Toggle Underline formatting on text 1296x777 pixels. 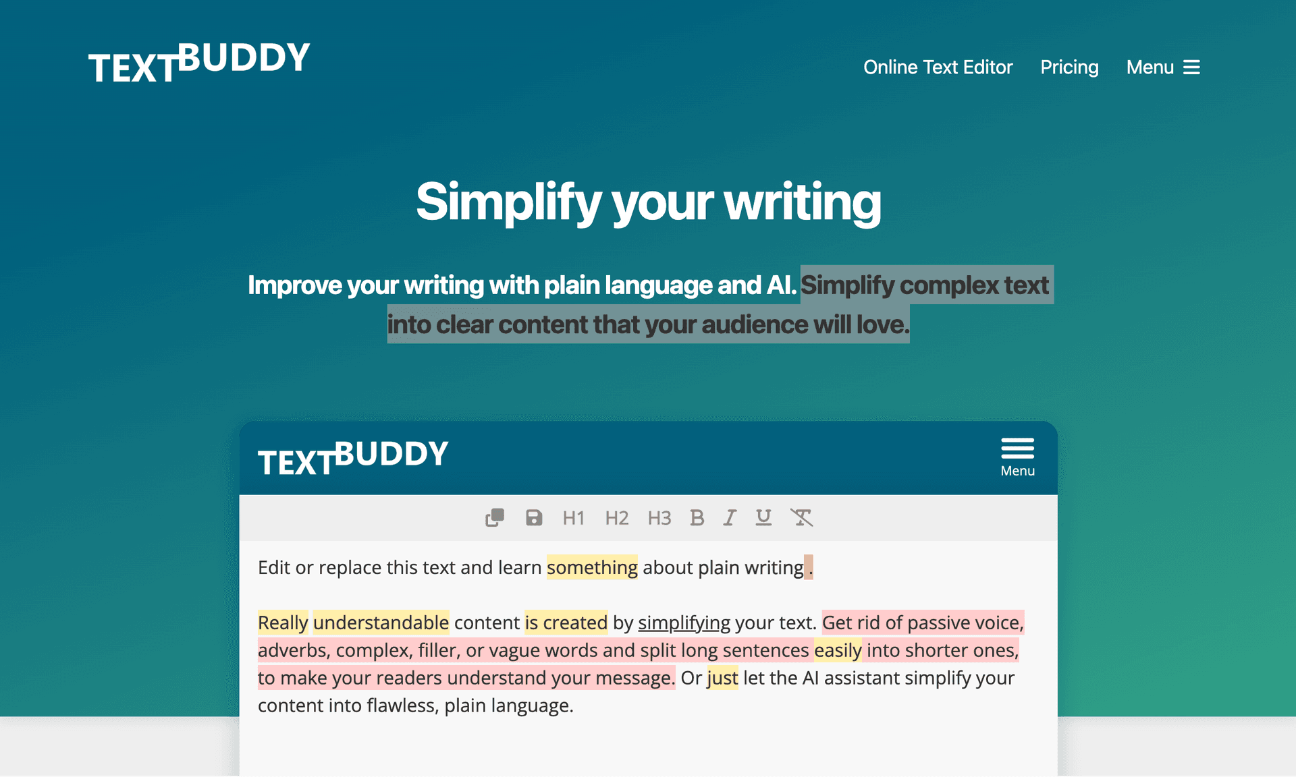click(763, 517)
